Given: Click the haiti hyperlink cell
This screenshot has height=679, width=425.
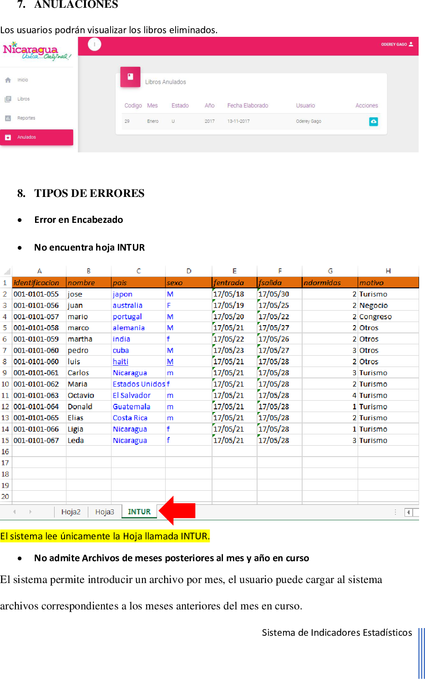Looking at the screenshot, I should tap(138, 362).
